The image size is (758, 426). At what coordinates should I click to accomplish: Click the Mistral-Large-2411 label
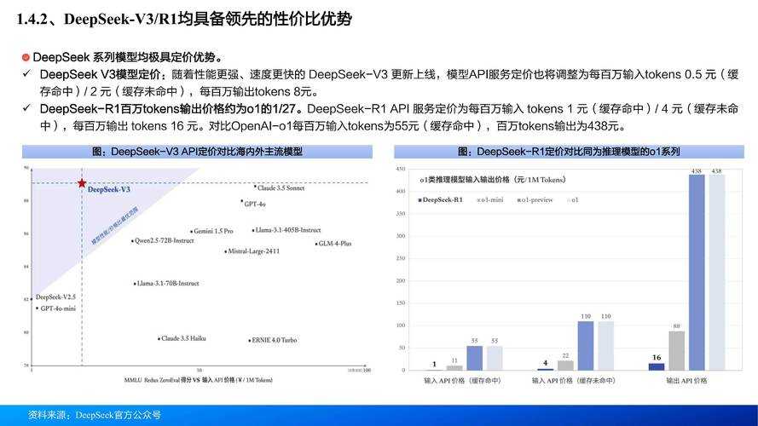[x=253, y=251]
